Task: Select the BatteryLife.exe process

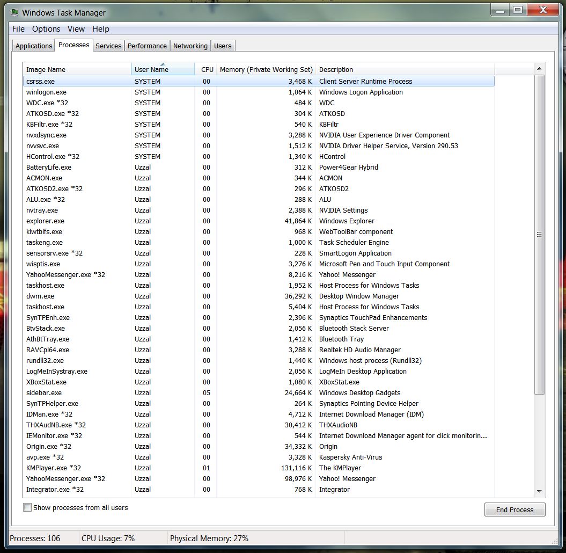Action: coord(259,167)
